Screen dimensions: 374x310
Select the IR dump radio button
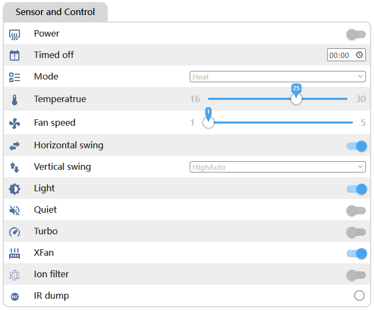(359, 295)
